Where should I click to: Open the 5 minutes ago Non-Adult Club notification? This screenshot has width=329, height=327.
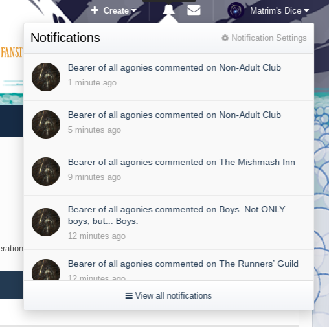pyautogui.click(x=169, y=124)
